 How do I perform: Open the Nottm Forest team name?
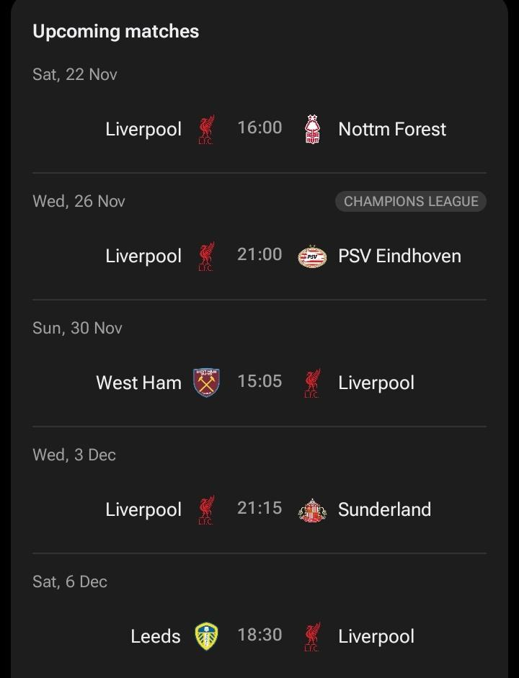(x=392, y=130)
